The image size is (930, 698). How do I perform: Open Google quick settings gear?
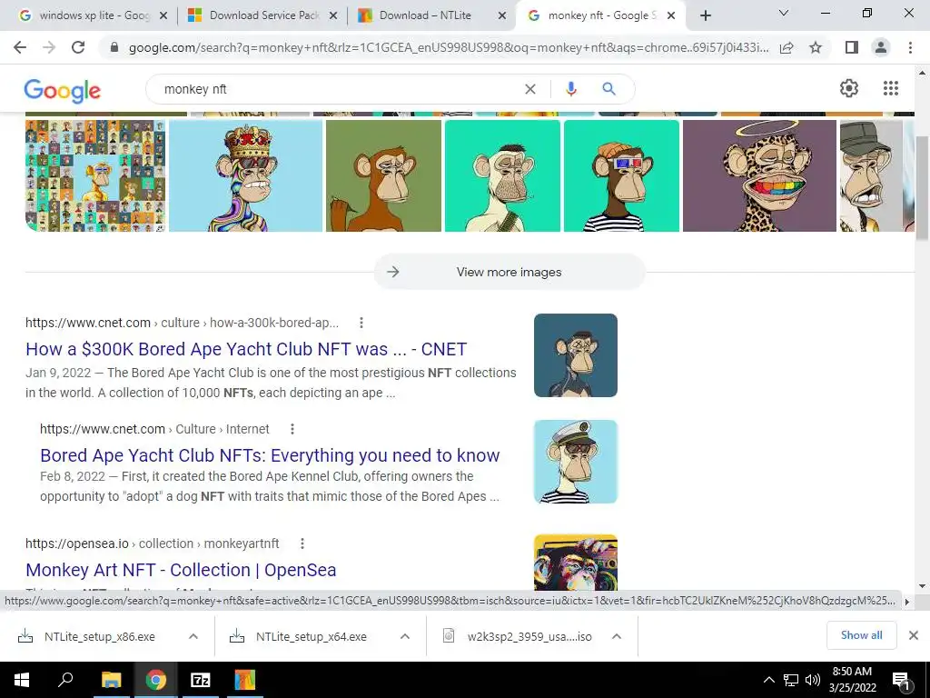[849, 88]
